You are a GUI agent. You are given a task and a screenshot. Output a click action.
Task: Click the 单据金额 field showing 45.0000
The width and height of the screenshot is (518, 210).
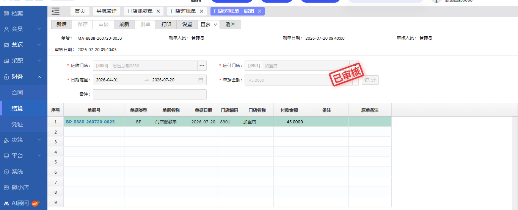click(x=298, y=80)
